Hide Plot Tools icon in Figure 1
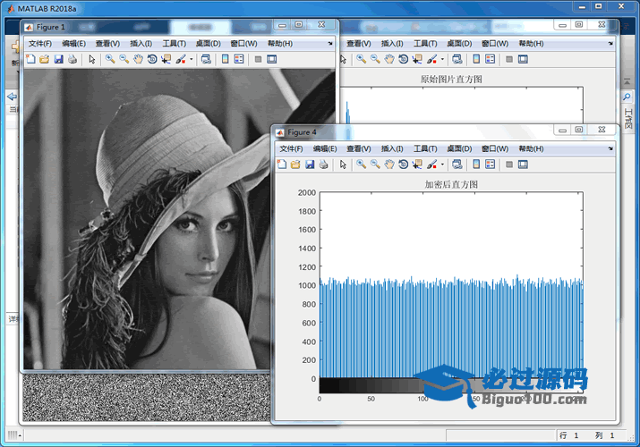Screen dimensions: 640x447 [258, 60]
